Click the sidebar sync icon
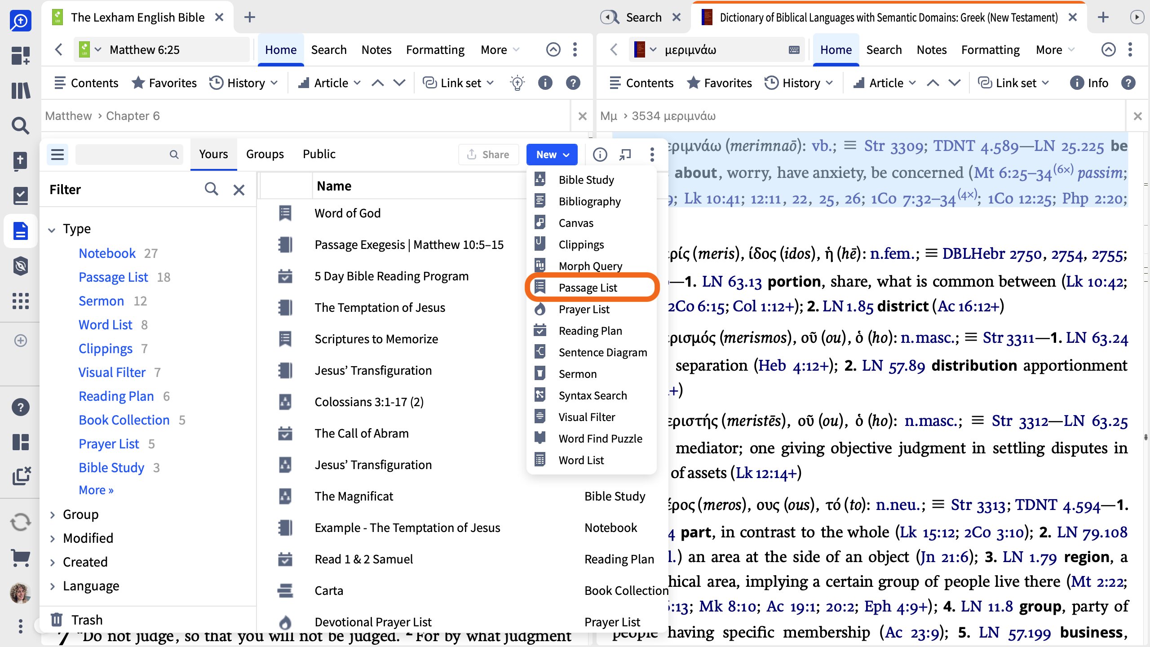 (x=20, y=522)
